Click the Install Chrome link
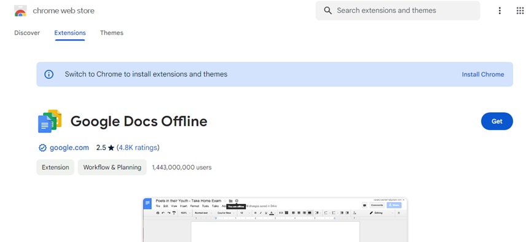The height and width of the screenshot is (242, 526). pos(483,74)
